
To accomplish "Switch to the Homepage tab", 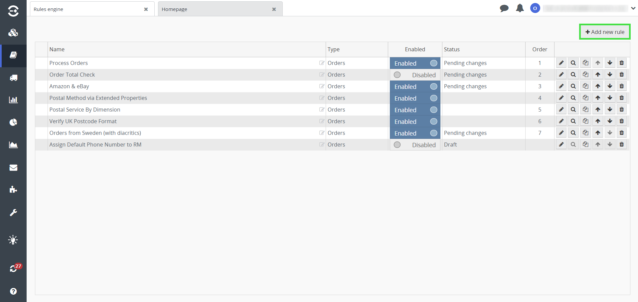I will coord(216,9).
